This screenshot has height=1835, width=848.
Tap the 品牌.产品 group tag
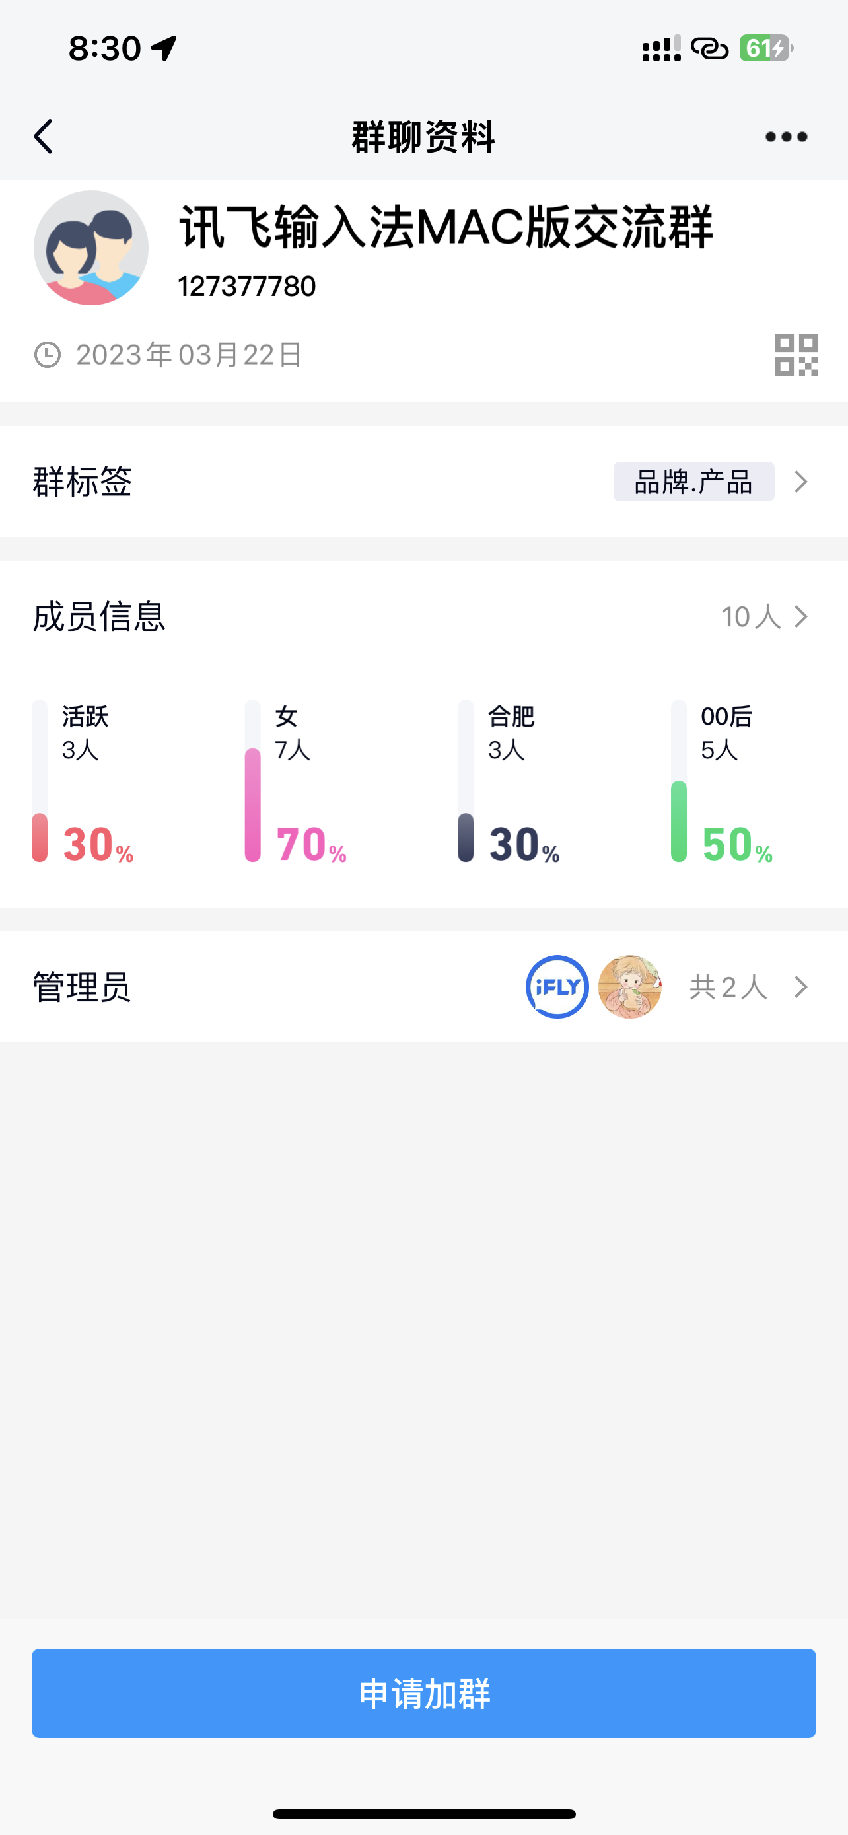pyautogui.click(x=693, y=482)
